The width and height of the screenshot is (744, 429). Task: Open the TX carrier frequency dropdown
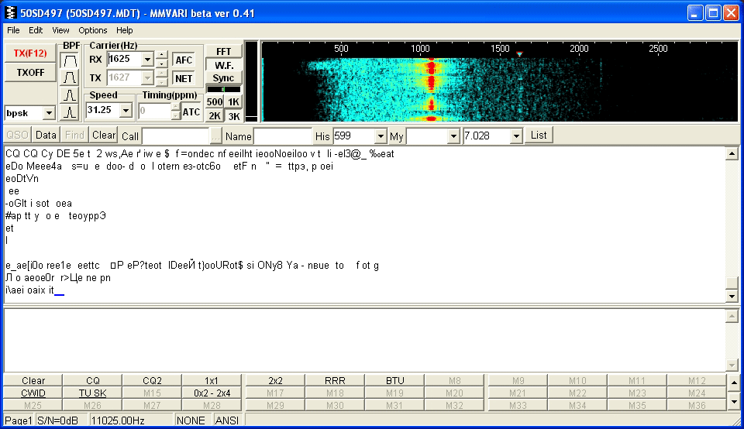(147, 77)
